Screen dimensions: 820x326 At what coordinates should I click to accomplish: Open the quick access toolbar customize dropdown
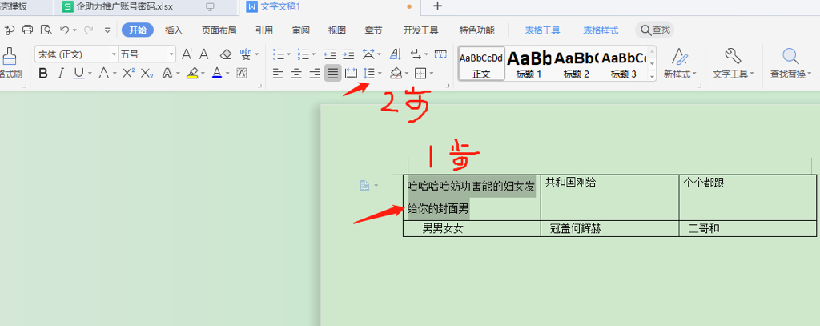click(x=107, y=30)
